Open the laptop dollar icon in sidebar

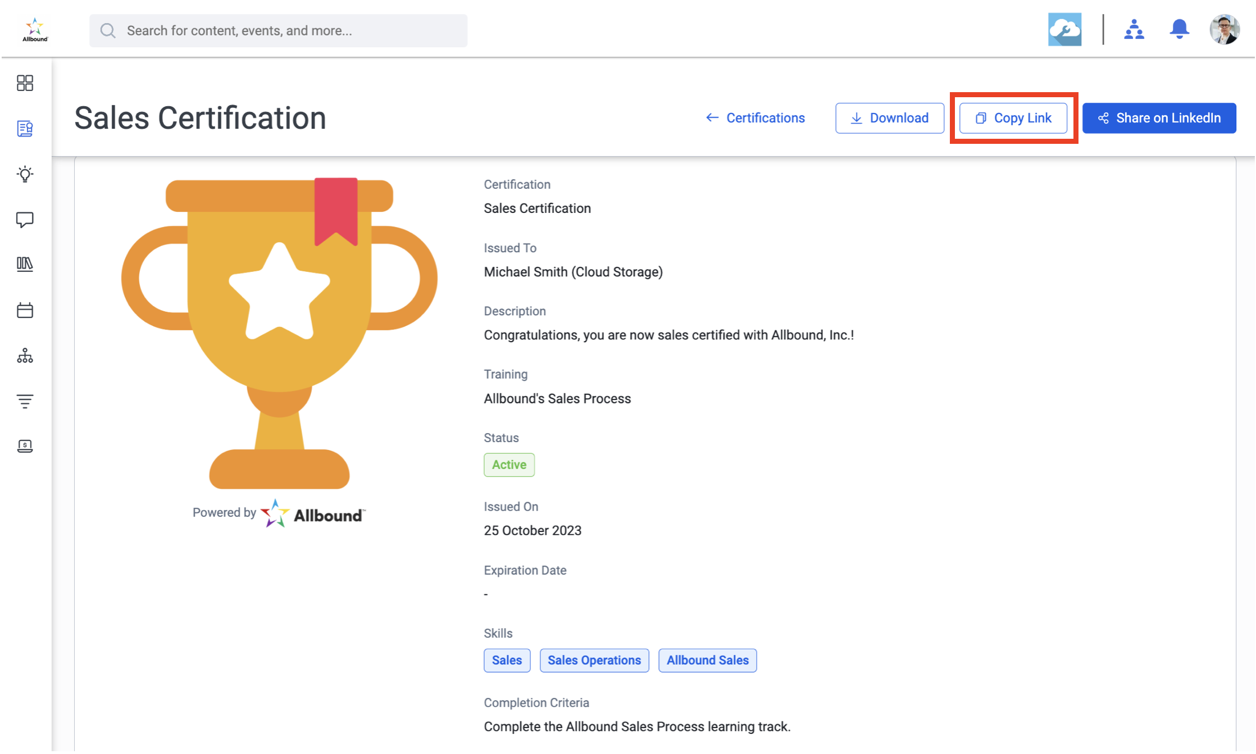25,446
